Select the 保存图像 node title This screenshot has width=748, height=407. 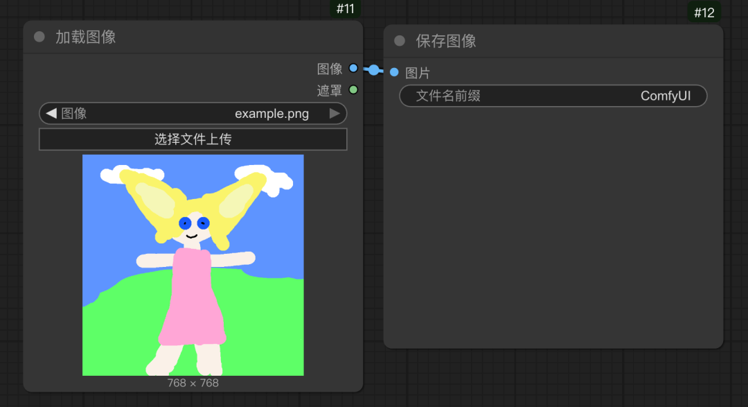coord(446,41)
